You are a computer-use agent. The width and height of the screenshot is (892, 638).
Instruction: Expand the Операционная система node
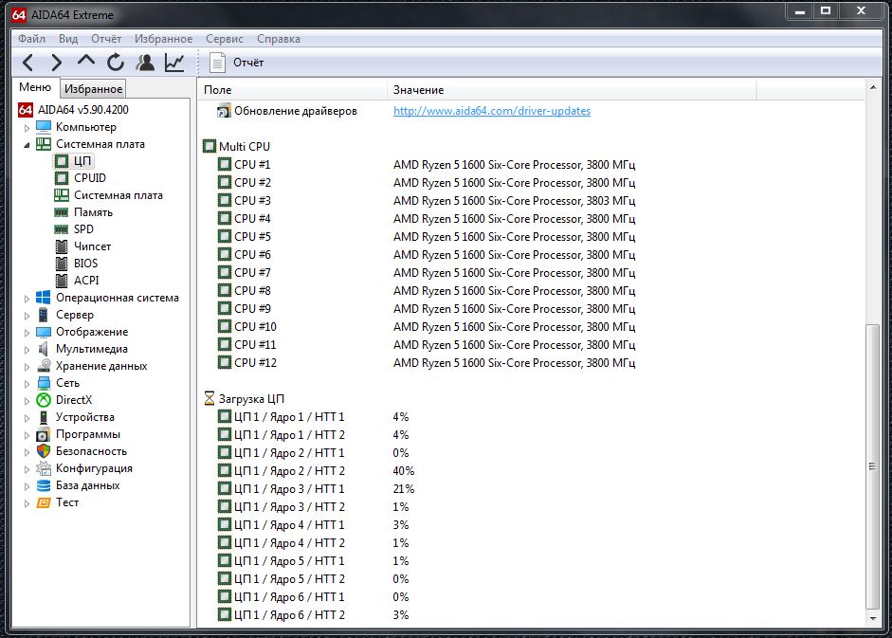click(27, 299)
